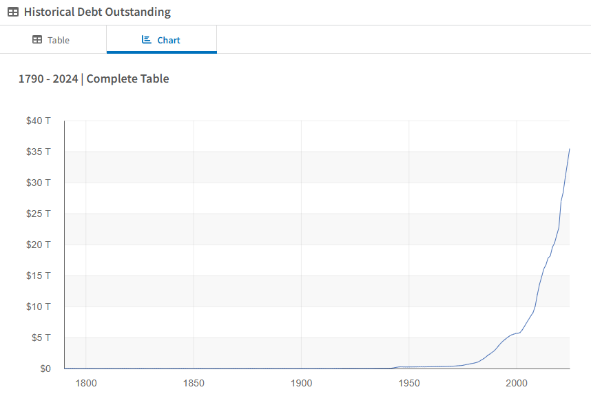Click the $0 y-axis label
The height and width of the screenshot is (394, 591).
coord(45,369)
